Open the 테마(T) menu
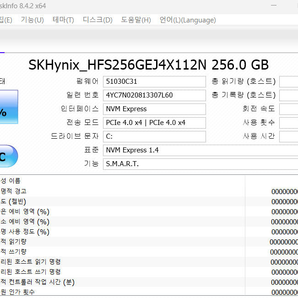 [63, 20]
